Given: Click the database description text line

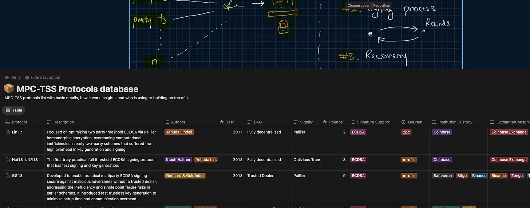Looking at the screenshot, I should pos(97,98).
